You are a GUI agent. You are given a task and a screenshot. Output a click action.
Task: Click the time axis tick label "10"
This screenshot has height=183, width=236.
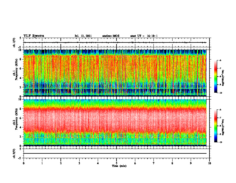point(209,163)
